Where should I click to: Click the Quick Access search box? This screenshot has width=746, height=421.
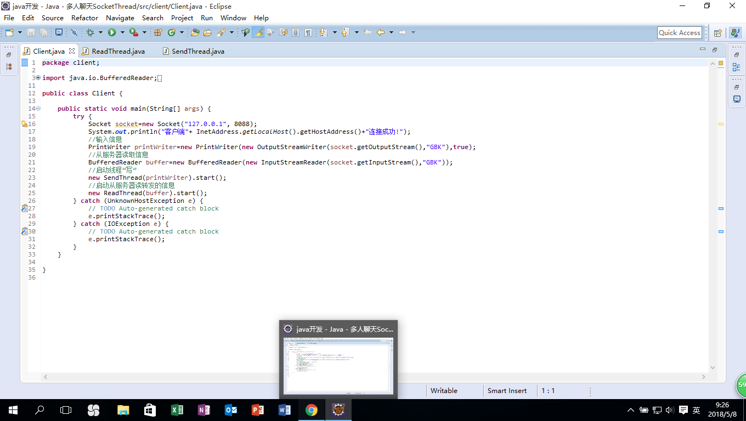(679, 33)
